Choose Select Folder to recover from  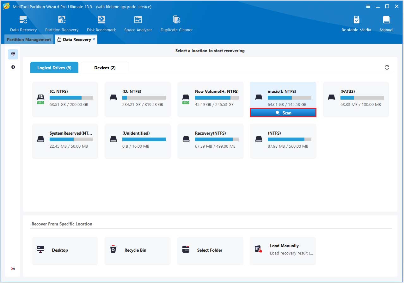tap(210, 251)
